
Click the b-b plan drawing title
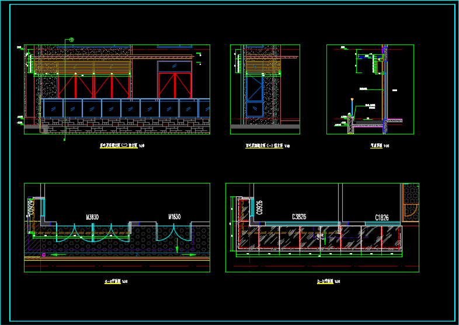click(328, 282)
